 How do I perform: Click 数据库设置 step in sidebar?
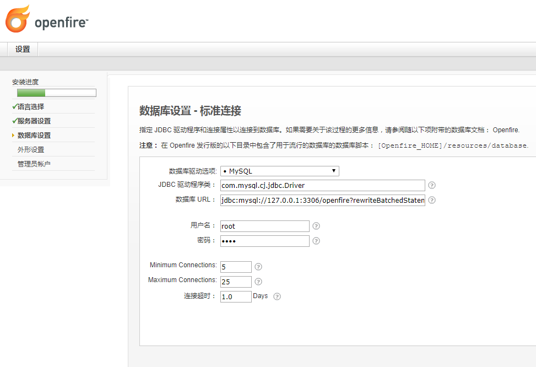click(x=34, y=136)
